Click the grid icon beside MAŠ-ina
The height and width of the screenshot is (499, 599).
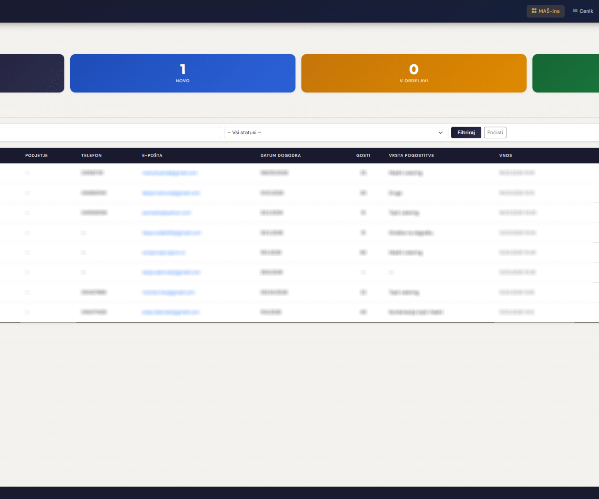[534, 11]
